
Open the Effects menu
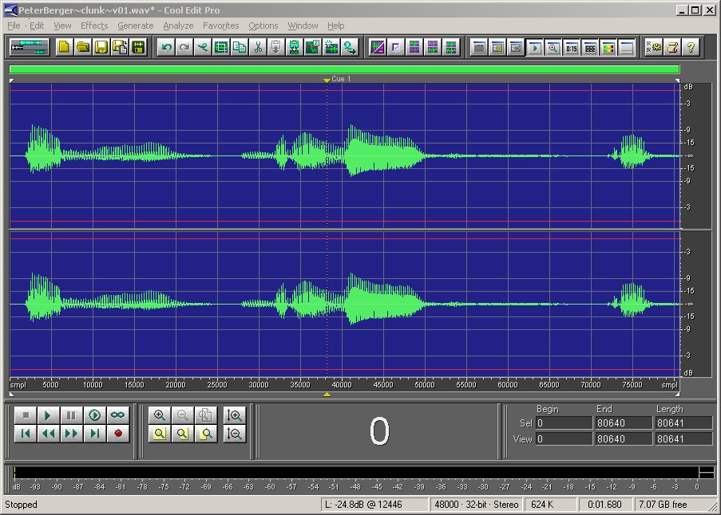pos(93,26)
